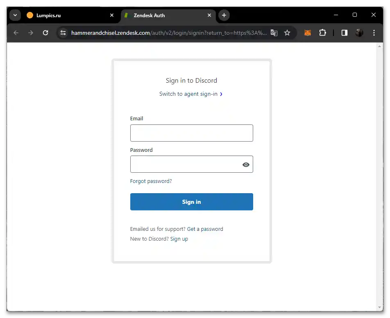Click the Password field label
390x318 pixels.
141,150
